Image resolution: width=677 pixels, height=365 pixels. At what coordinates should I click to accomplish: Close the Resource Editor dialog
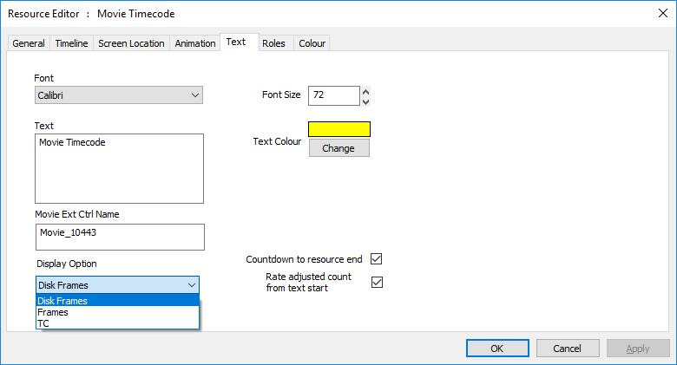click(x=663, y=13)
